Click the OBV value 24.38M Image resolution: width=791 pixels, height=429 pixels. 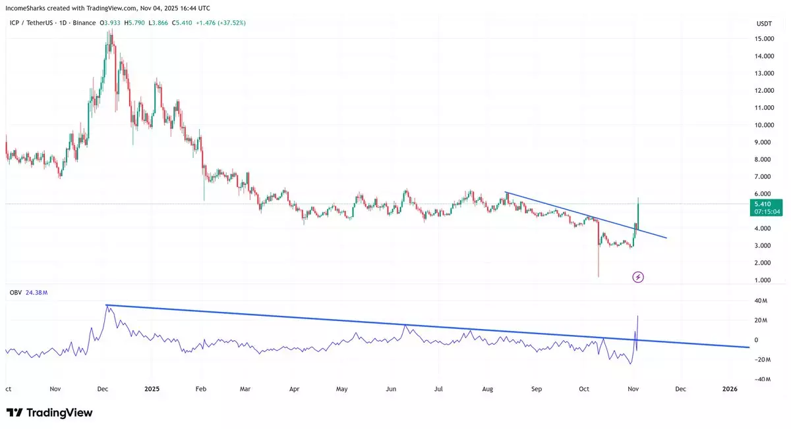pos(36,293)
